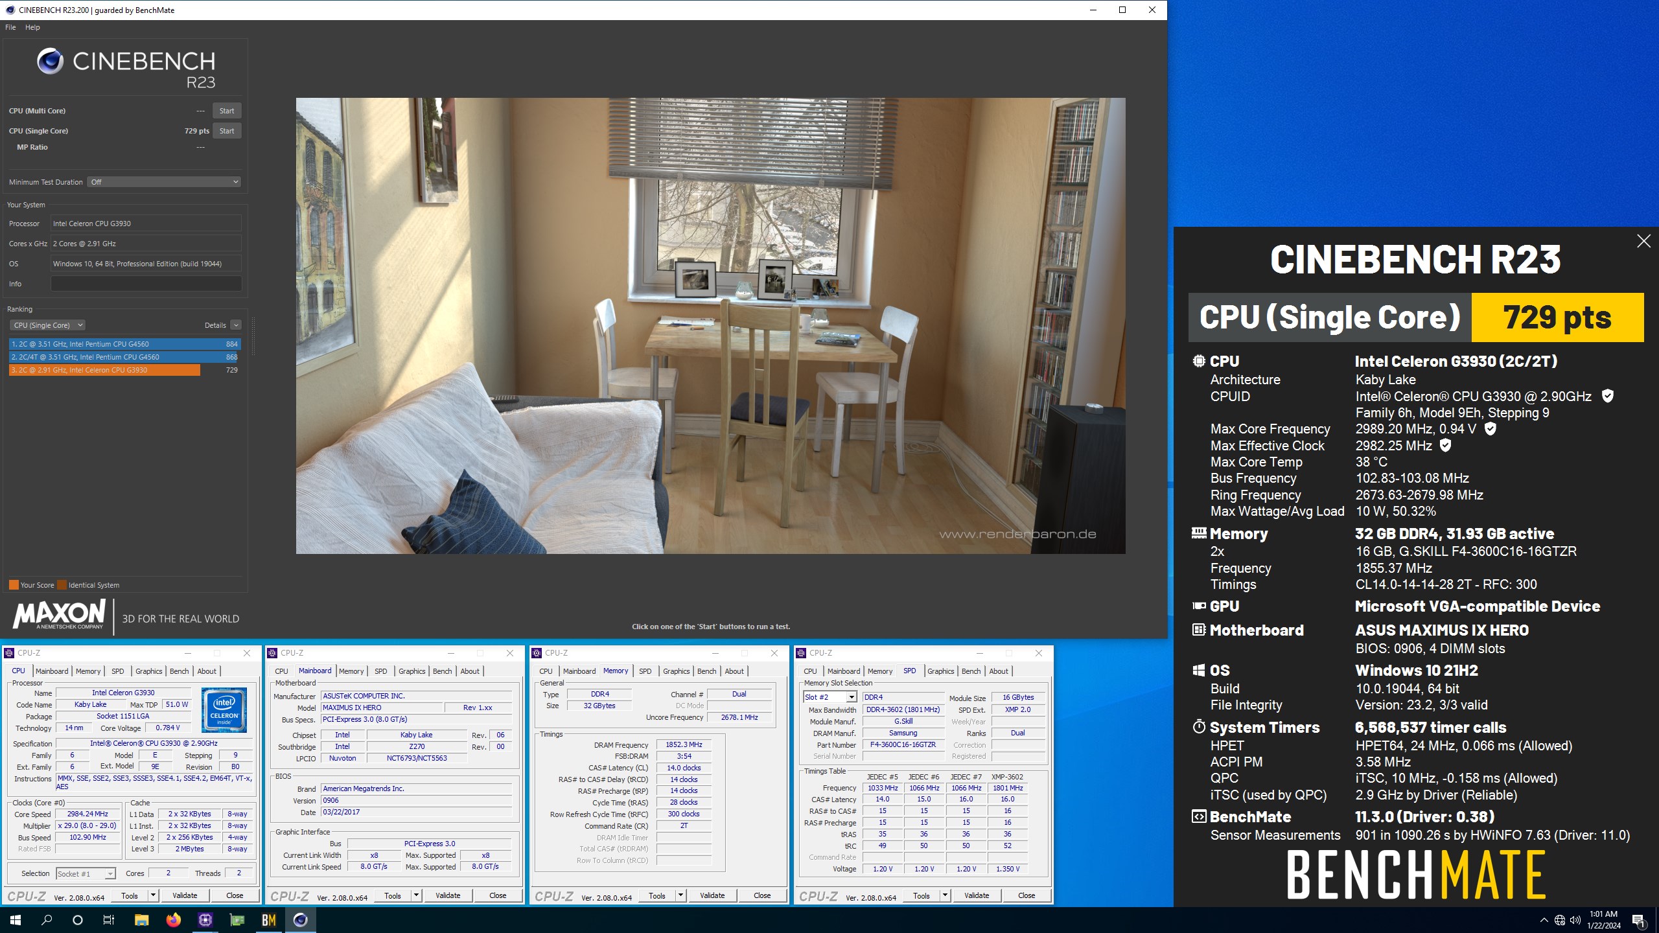Viewport: 1659px width, 933px height.
Task: Open Cinebench File menu
Action: click(10, 27)
